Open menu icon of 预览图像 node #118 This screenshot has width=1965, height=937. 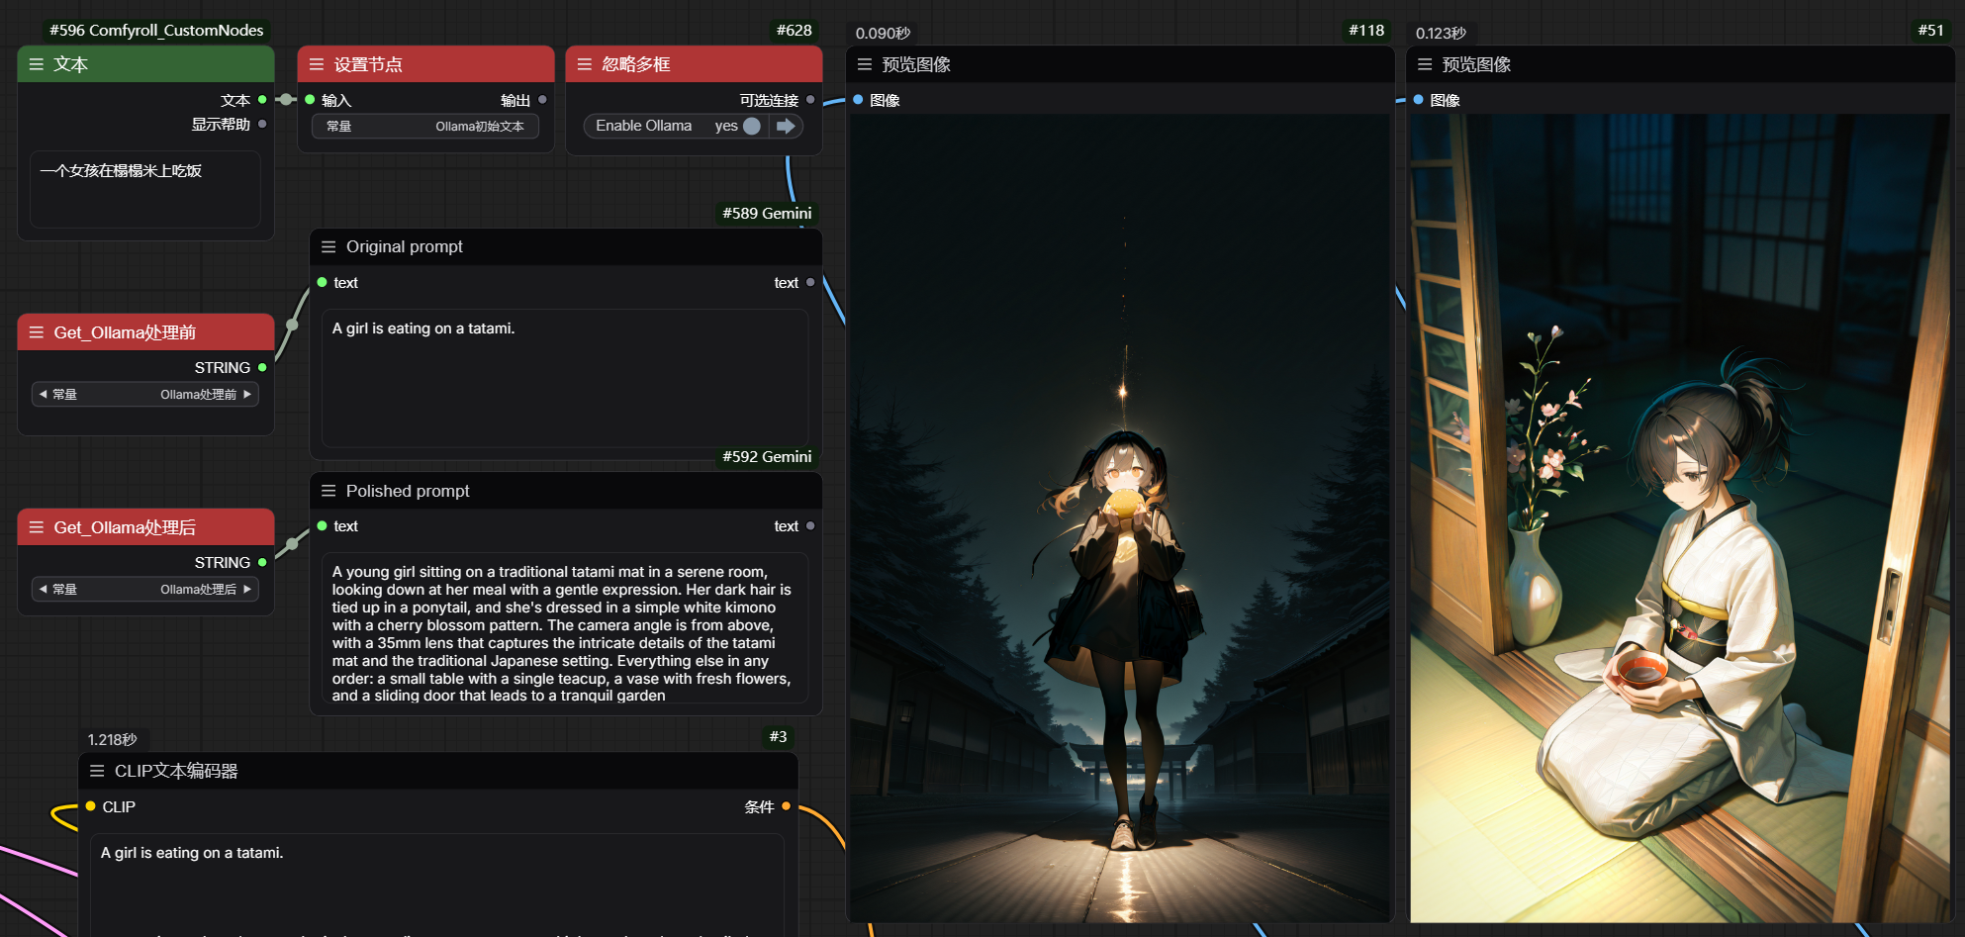pyautogui.click(x=865, y=64)
